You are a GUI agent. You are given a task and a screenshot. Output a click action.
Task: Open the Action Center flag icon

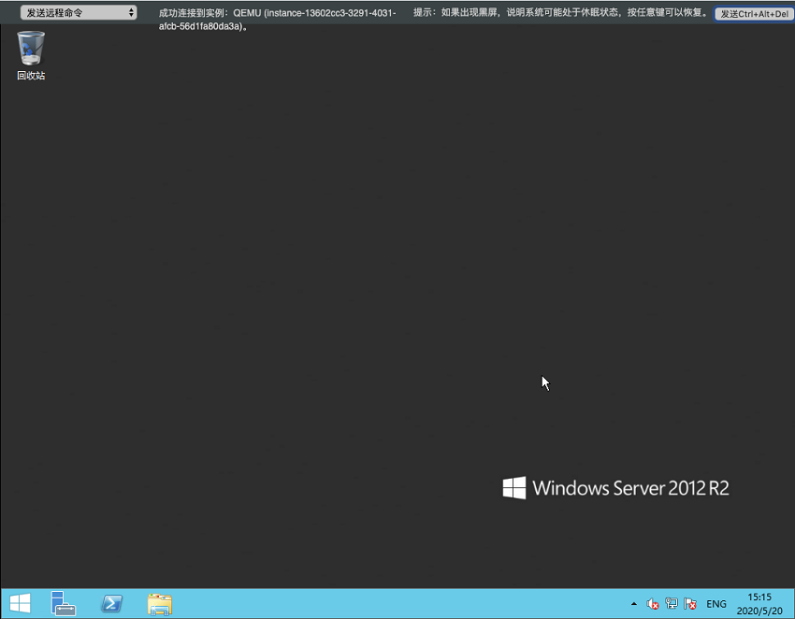(689, 604)
